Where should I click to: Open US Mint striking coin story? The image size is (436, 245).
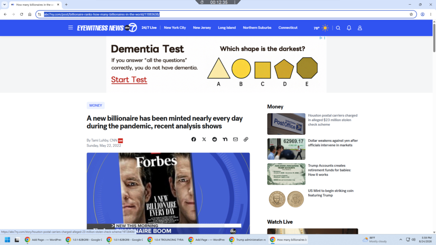coord(330,193)
